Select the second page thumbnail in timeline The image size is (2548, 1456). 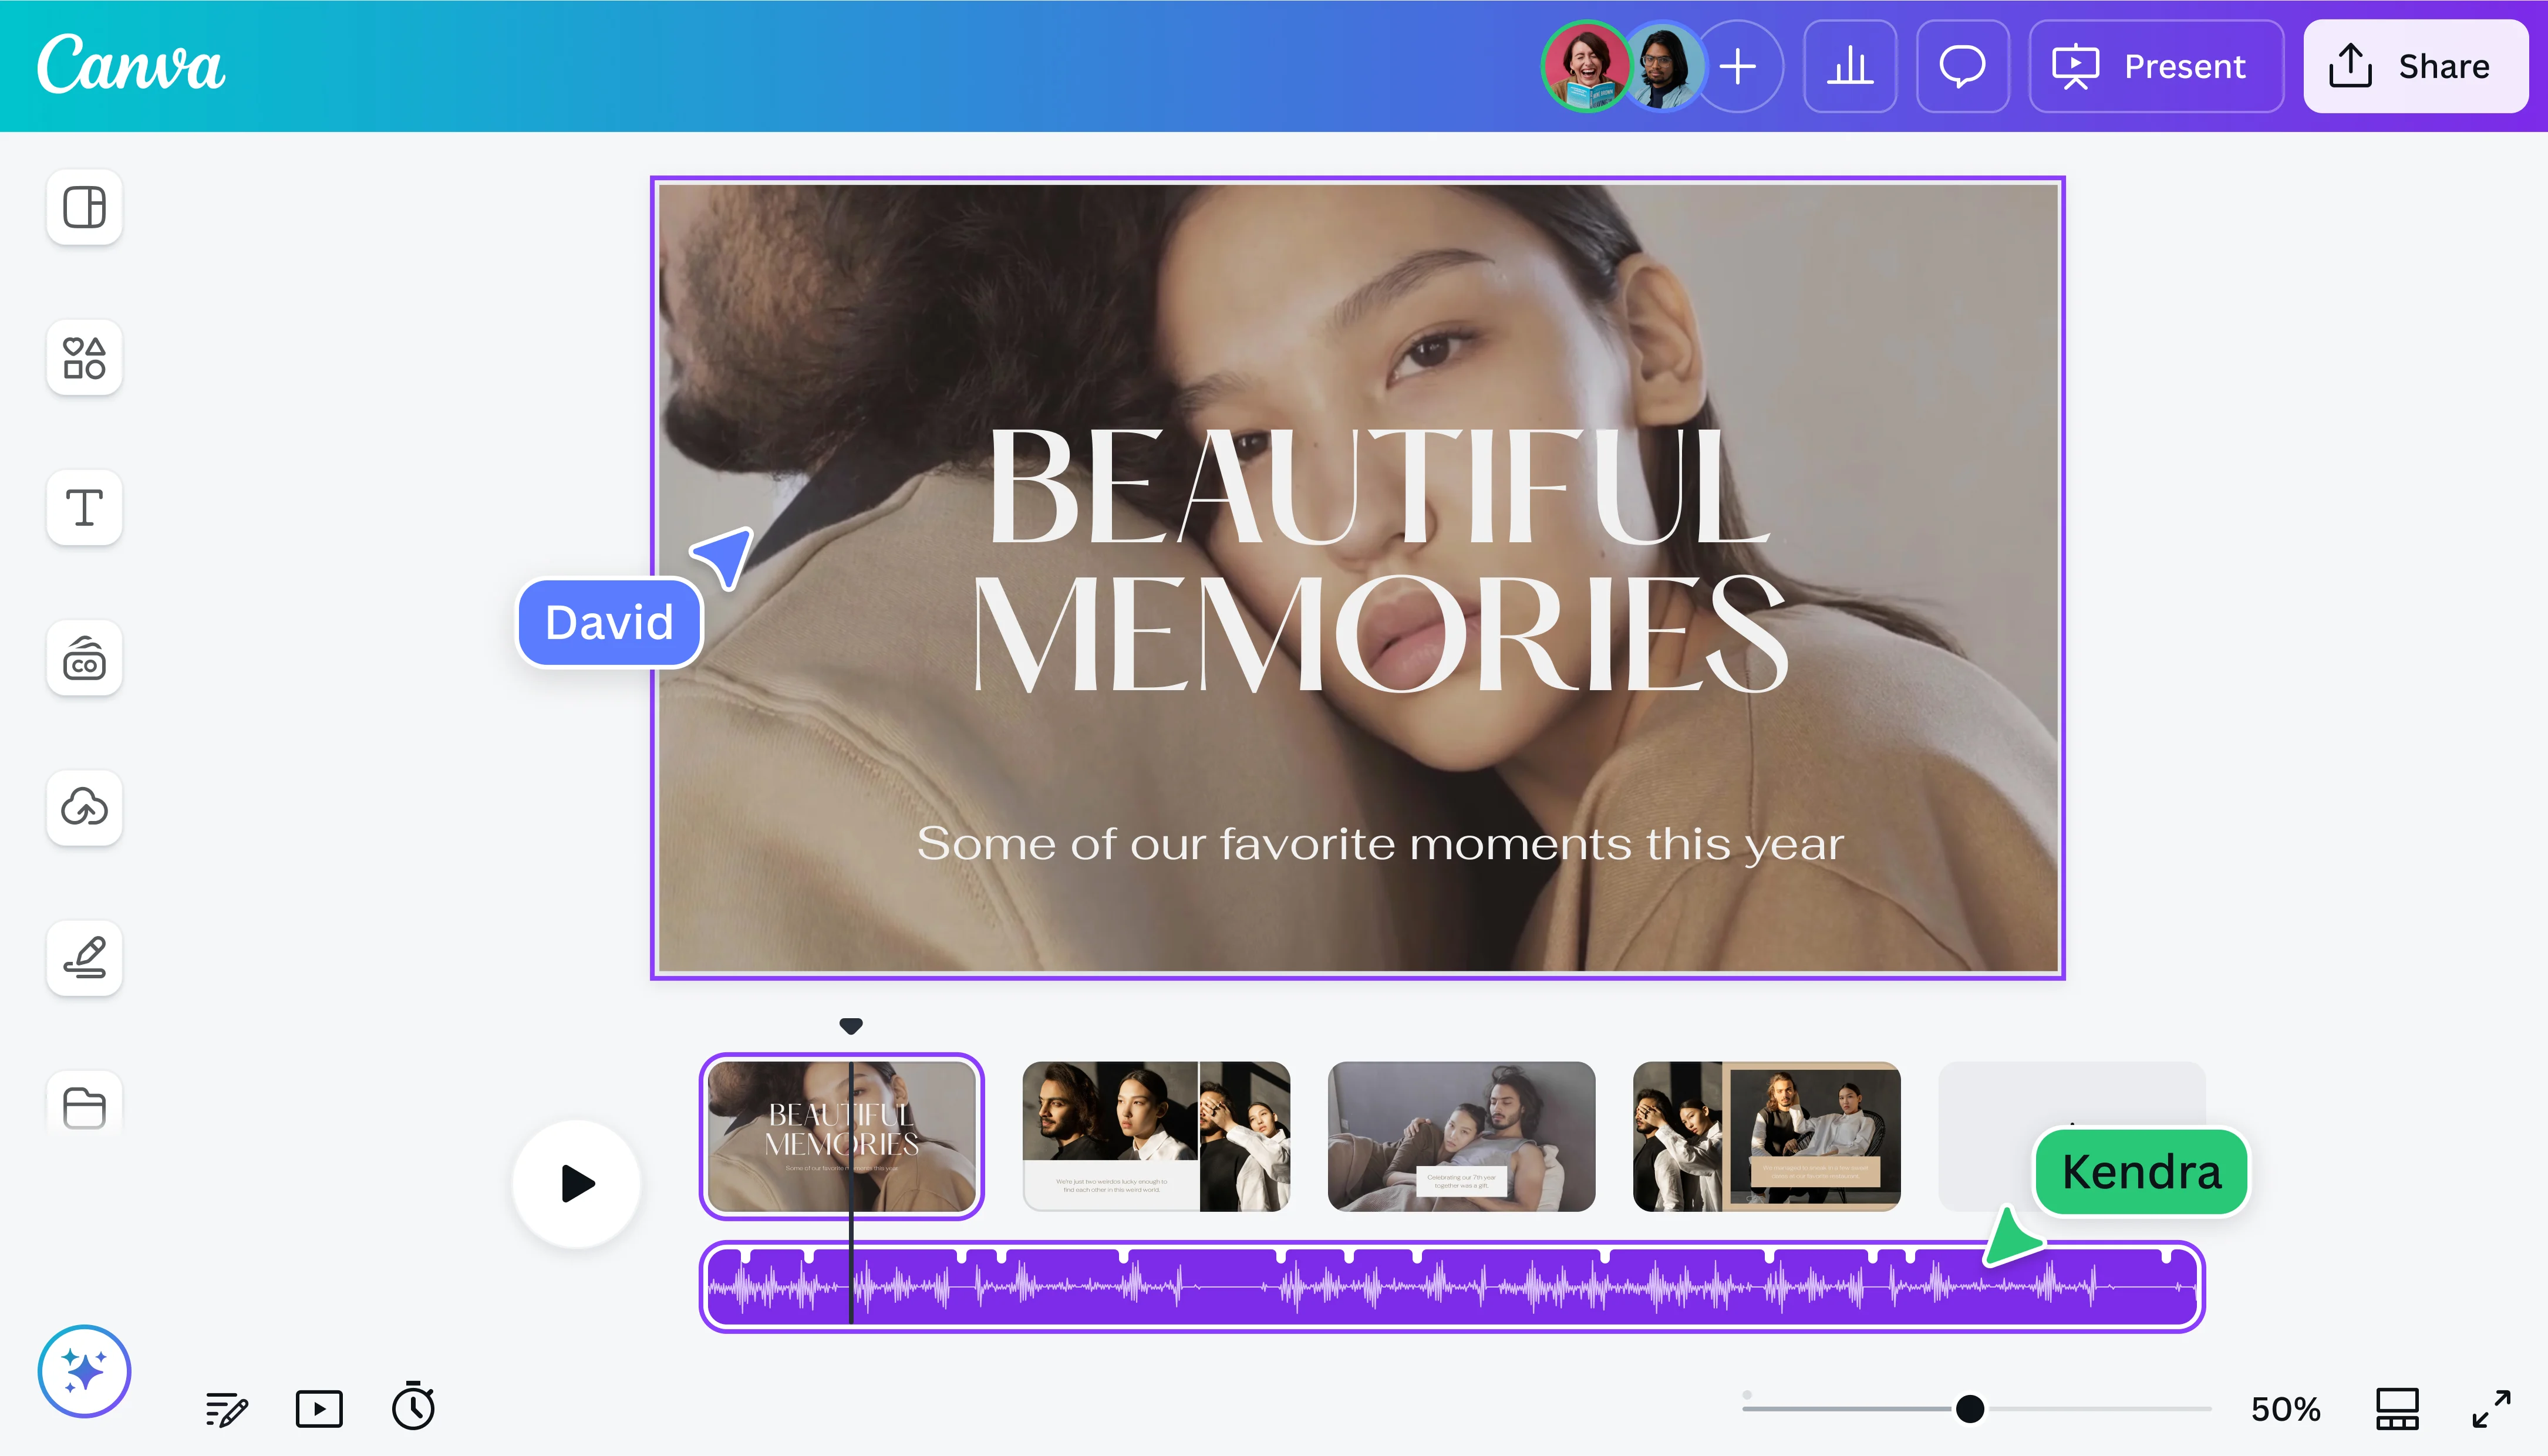1155,1136
